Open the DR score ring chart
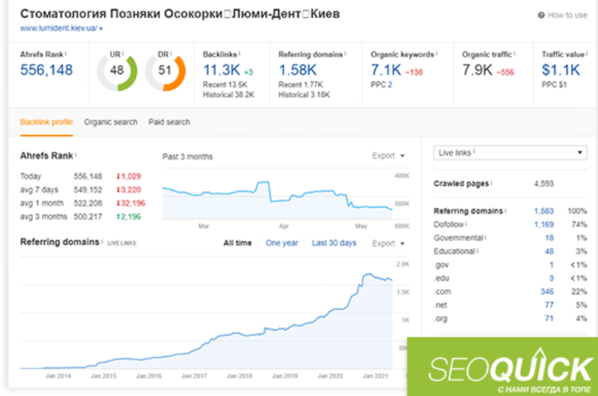This screenshot has width=598, height=396. click(165, 70)
